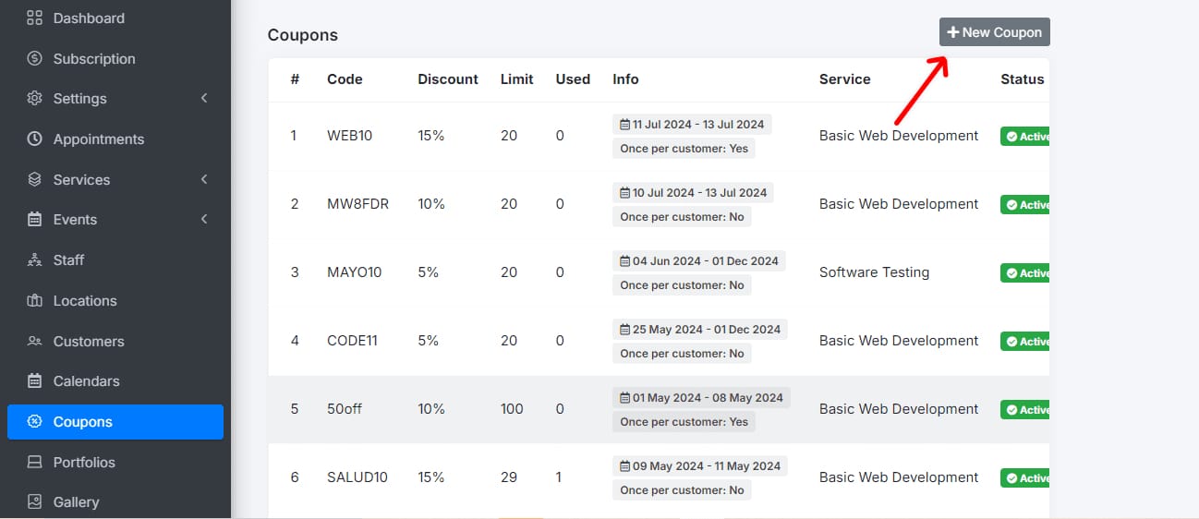The height and width of the screenshot is (519, 1199).
Task: Click Active status badge for WEB10
Action: tap(1025, 137)
